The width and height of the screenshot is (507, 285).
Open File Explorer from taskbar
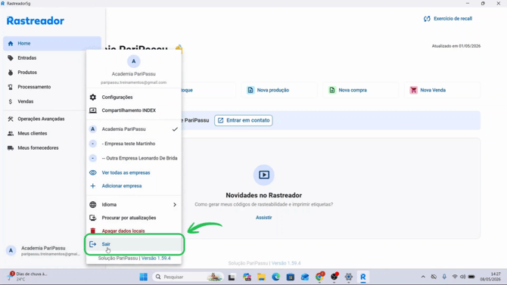coord(261,277)
